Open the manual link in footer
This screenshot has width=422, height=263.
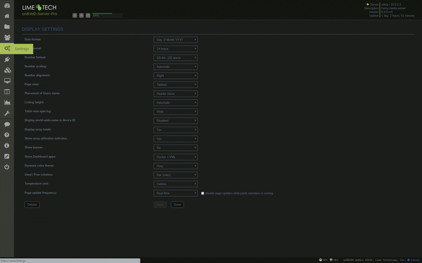click(415, 260)
